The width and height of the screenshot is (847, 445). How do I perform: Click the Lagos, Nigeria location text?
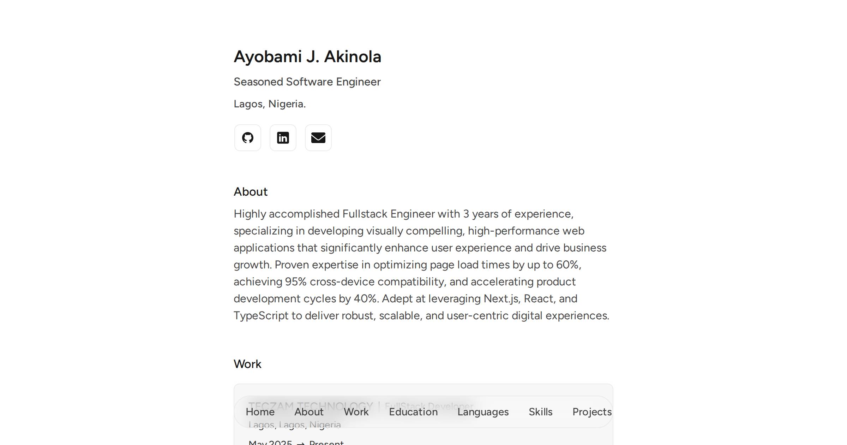pyautogui.click(x=270, y=103)
